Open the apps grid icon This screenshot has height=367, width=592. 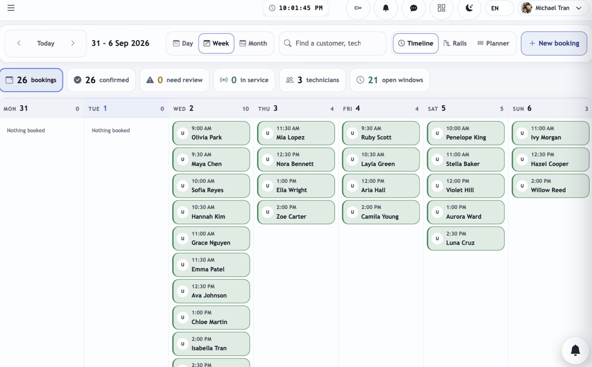(441, 8)
